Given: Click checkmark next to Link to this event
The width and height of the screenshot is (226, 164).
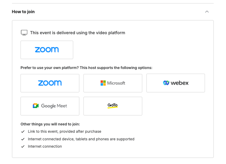Looking at the screenshot, I should click(23, 131).
